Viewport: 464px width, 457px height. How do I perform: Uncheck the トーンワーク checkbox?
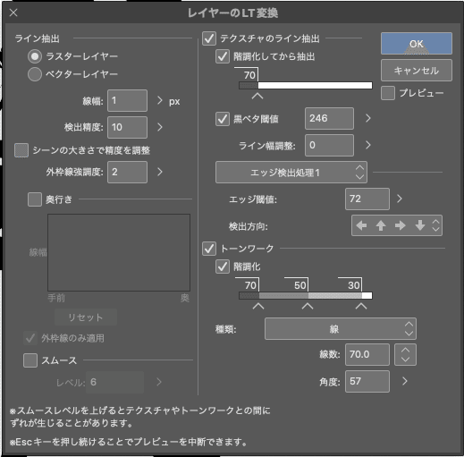[209, 249]
